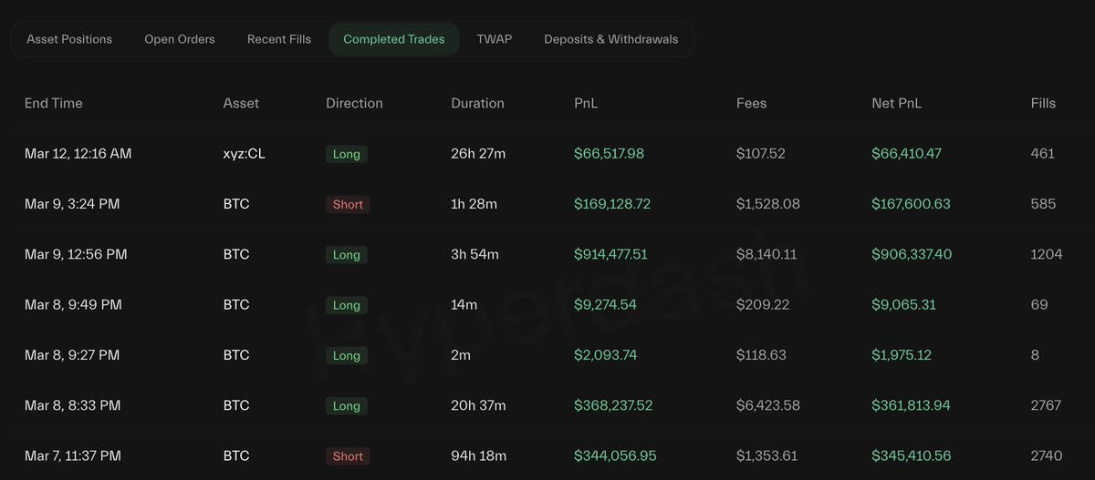Viewport: 1095px width, 480px height.
Task: Click the Mar 8, 8:33 PM trade
Action: [x=73, y=405]
